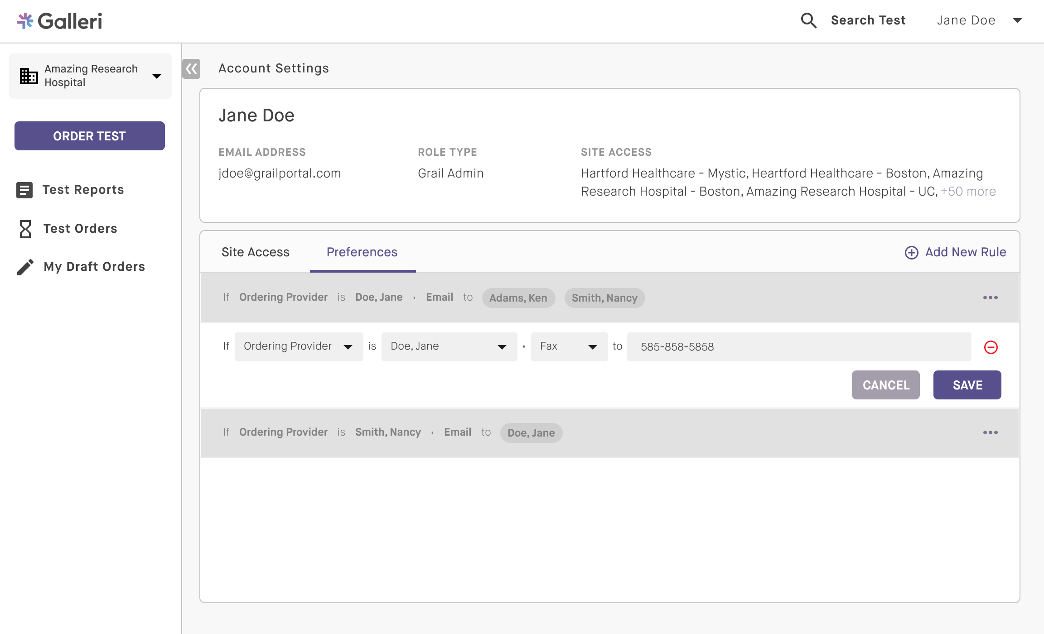Select the Preferences tab
This screenshot has height=634, width=1044.
(x=362, y=252)
